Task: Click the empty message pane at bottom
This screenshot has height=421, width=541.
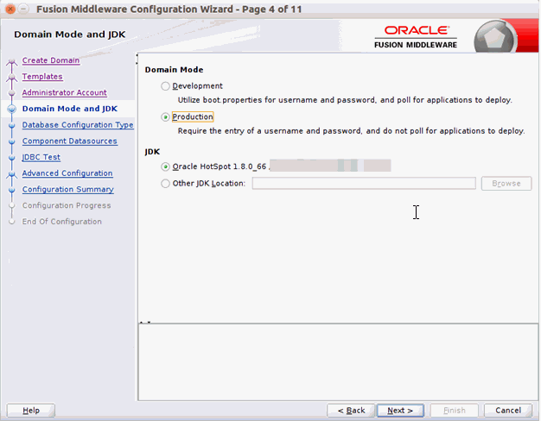Action: tap(338, 362)
